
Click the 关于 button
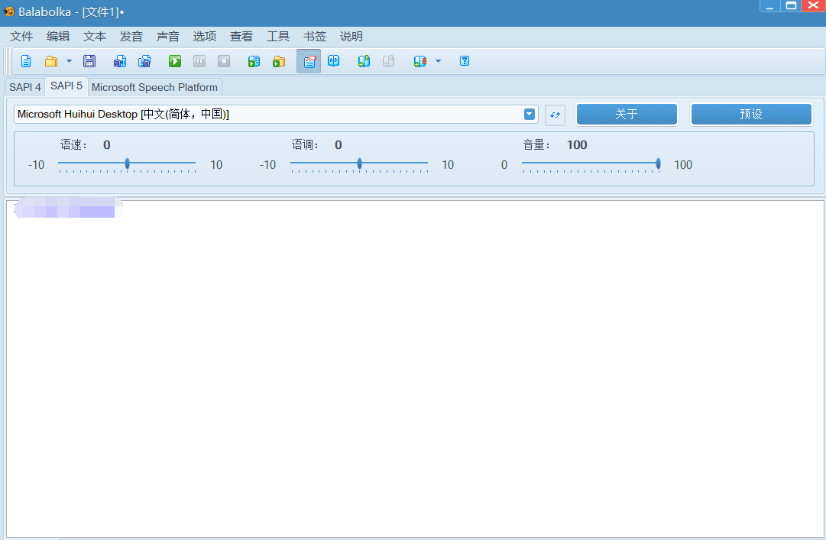627,115
